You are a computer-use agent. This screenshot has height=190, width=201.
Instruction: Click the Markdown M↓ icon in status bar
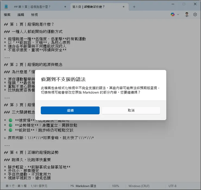point(72,186)
